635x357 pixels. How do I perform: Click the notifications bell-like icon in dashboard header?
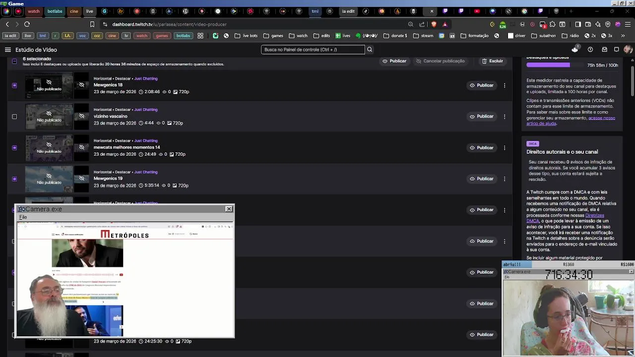pyautogui.click(x=575, y=50)
